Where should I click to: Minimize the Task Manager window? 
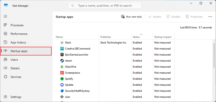(191, 3)
